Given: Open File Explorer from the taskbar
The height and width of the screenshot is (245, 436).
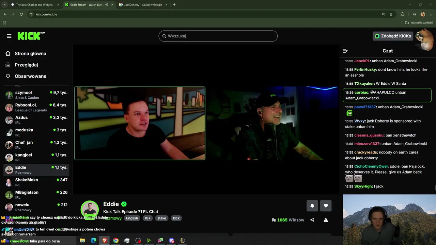Looking at the screenshot, I should pos(82,241).
